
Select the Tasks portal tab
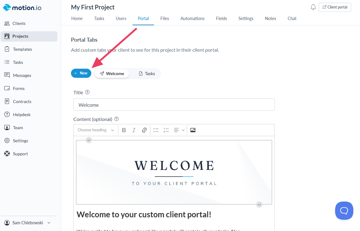pos(147,74)
